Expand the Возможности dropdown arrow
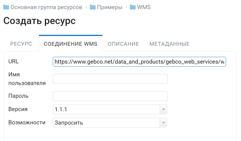The image size is (241, 141). pos(163,123)
